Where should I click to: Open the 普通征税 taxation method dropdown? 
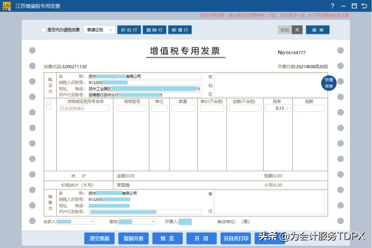point(99,30)
